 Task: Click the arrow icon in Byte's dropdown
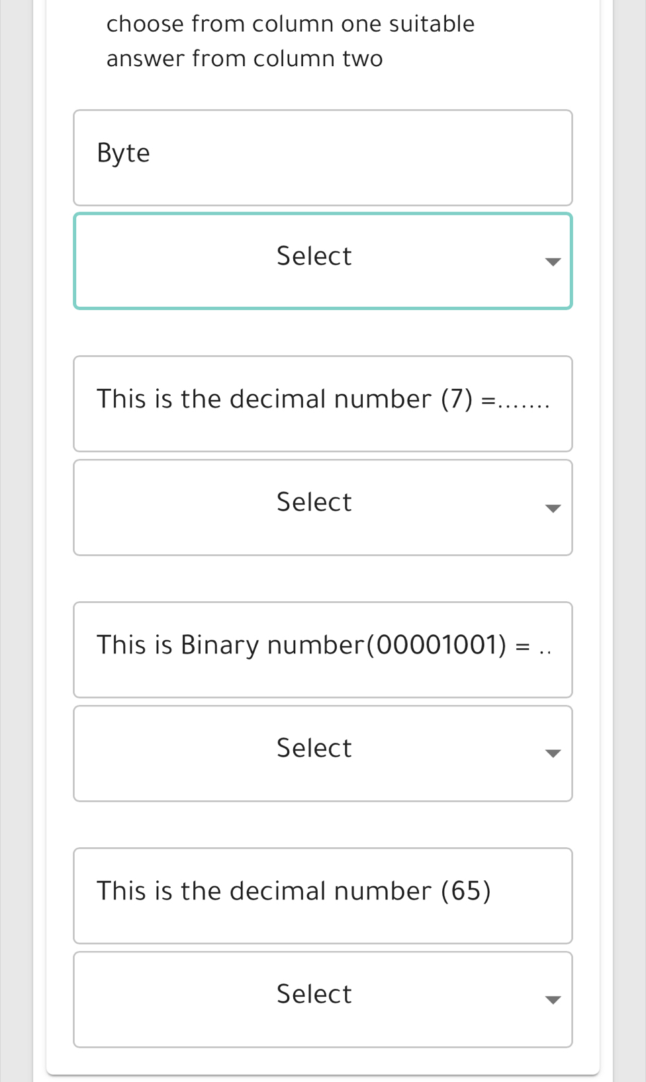(553, 262)
